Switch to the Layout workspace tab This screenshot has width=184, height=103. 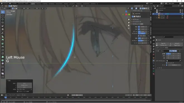(x=33, y=4)
